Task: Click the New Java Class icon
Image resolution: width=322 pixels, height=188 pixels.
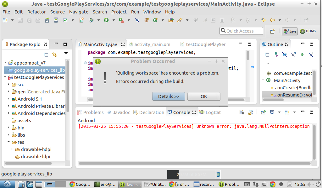Action: (155, 20)
